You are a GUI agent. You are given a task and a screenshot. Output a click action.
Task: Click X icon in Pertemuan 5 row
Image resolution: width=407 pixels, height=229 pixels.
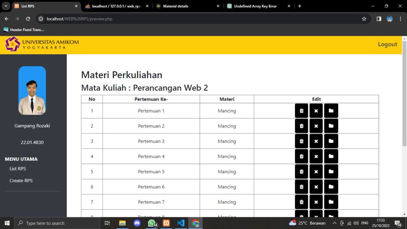316,172
